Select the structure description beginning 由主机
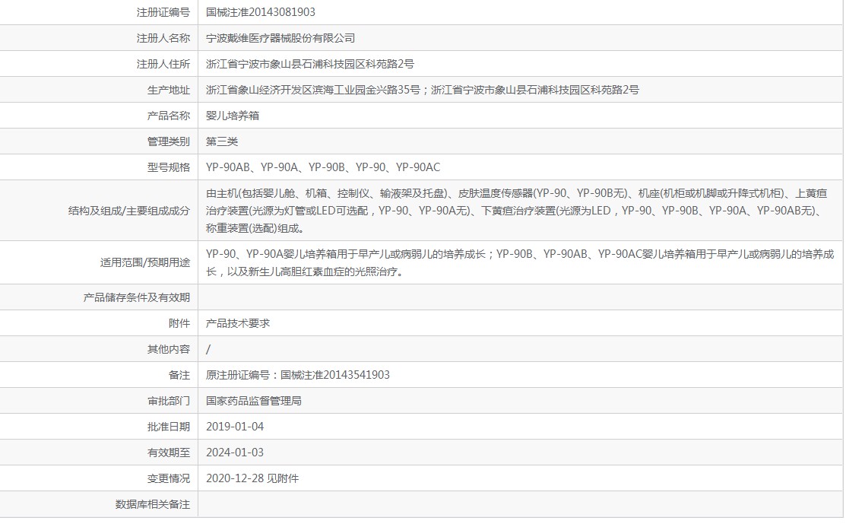 (x=516, y=211)
